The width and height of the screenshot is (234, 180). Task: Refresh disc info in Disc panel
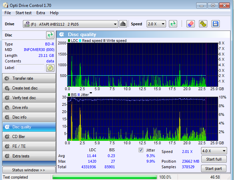coord(50,35)
